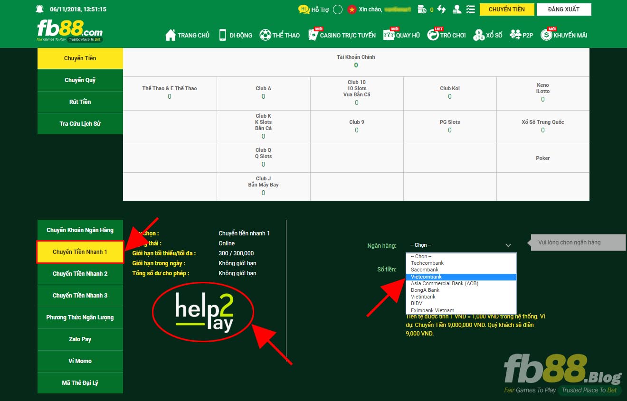Click the checklist icon in header

click(x=470, y=9)
